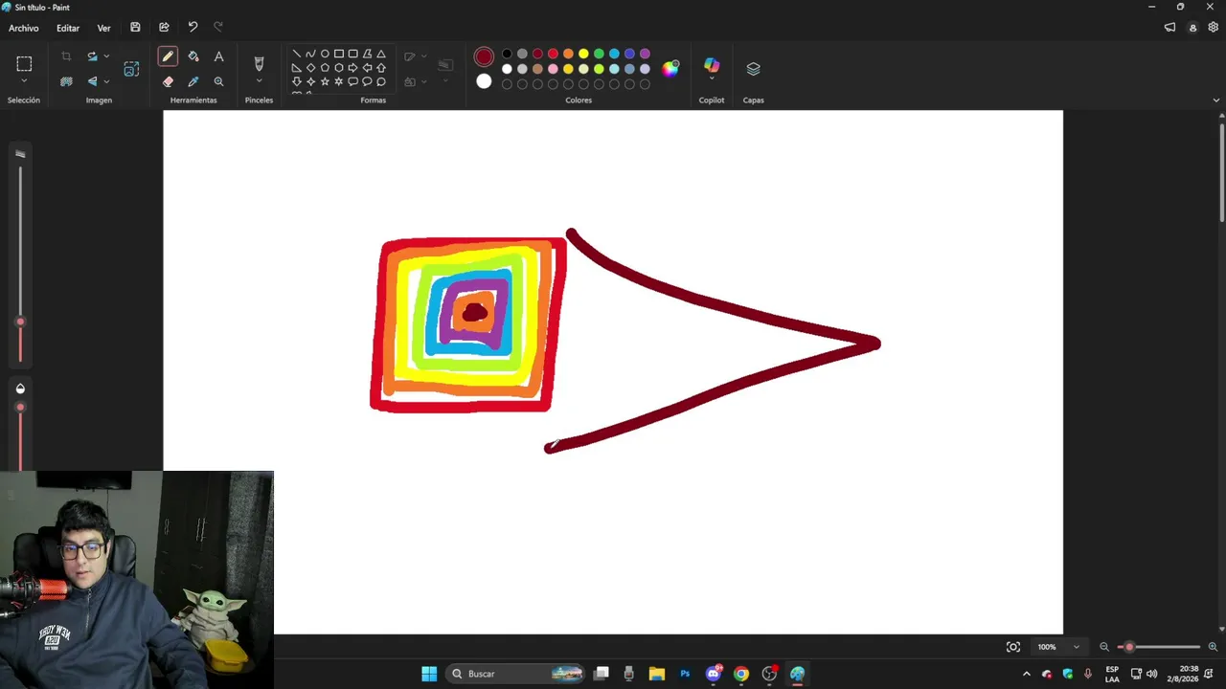Choose the yellow color swatch
The width and height of the screenshot is (1226, 689).
(x=583, y=54)
